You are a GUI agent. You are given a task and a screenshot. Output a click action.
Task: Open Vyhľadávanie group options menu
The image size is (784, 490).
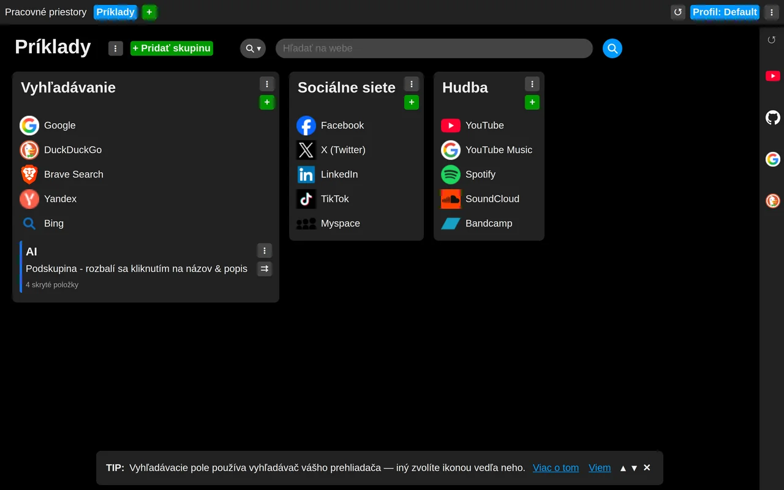(x=267, y=84)
